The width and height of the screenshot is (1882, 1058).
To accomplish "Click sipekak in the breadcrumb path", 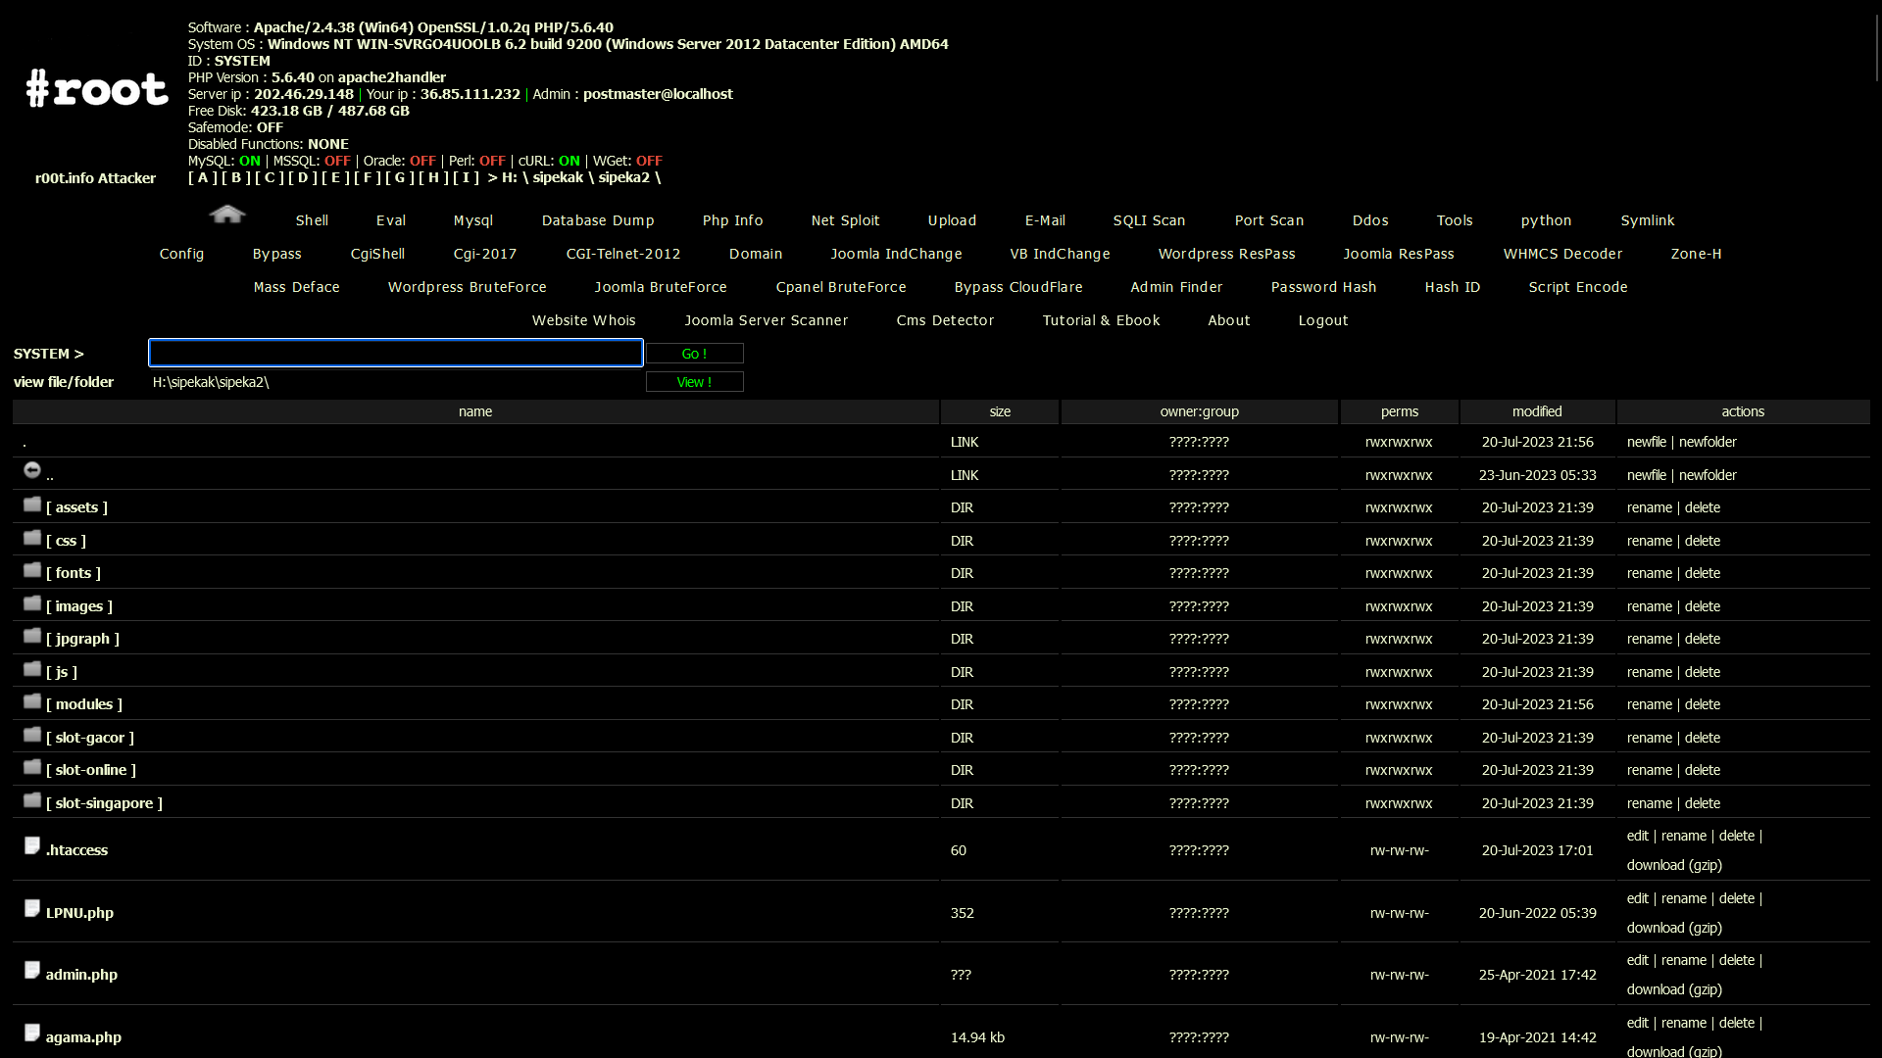I will [558, 177].
